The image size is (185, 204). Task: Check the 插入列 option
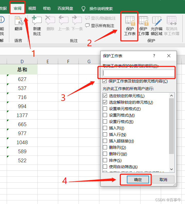pyautogui.click(x=105, y=128)
